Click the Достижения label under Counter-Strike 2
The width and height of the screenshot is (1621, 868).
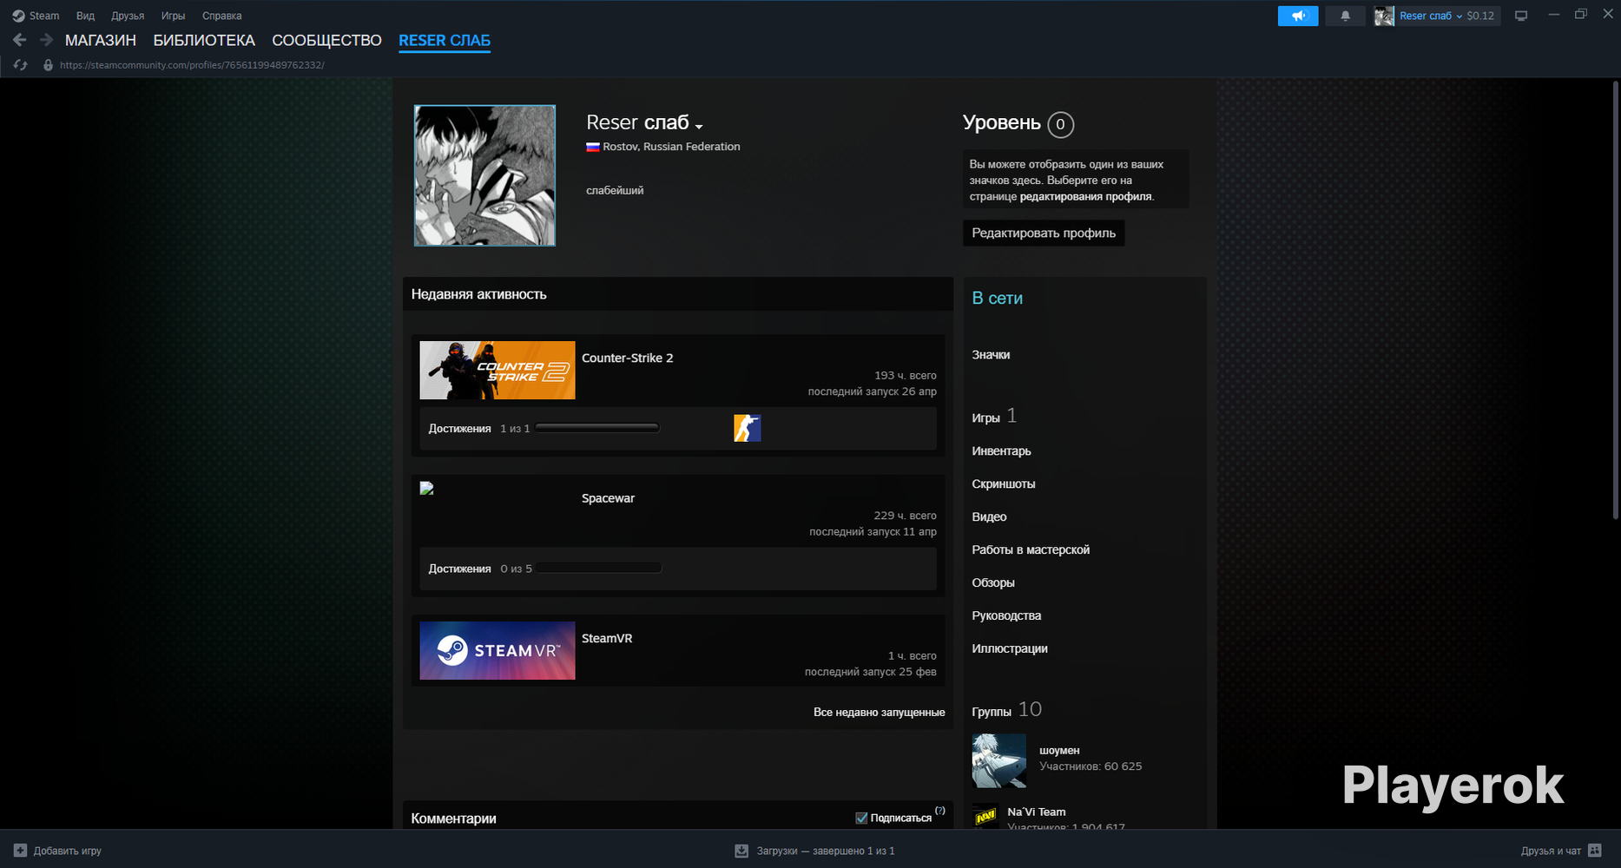coord(459,429)
